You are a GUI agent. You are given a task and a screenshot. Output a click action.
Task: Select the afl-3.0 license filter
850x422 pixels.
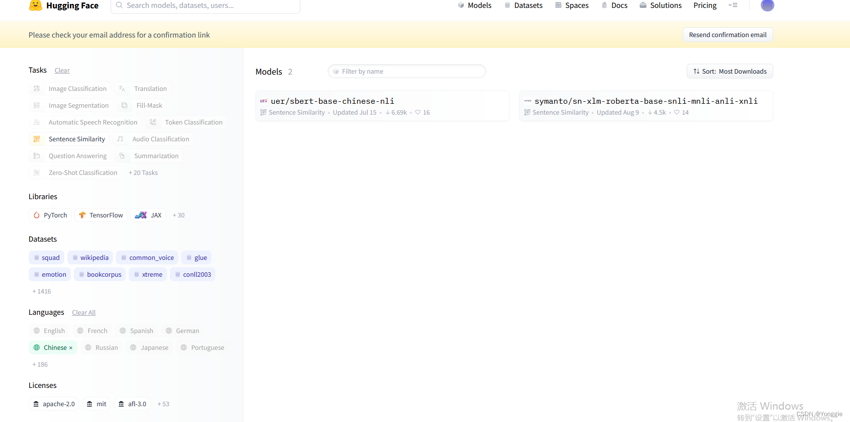pyautogui.click(x=132, y=404)
